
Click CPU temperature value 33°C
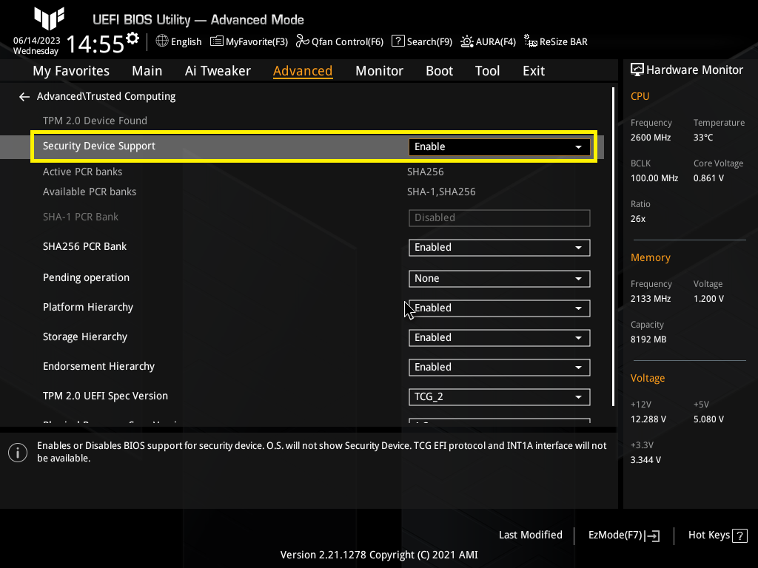click(x=703, y=138)
